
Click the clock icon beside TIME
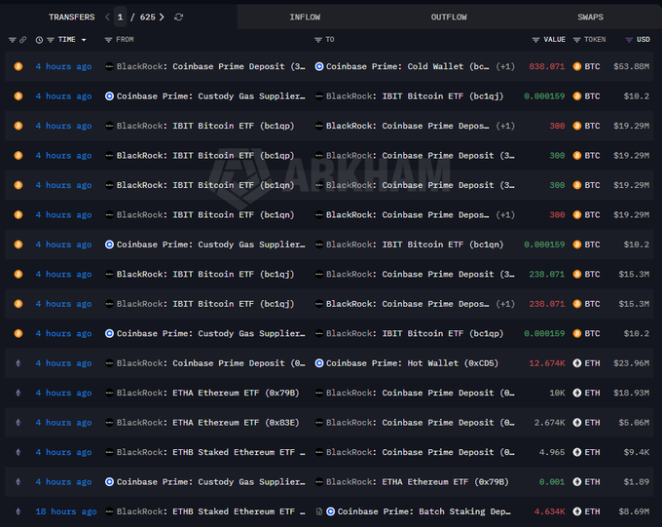39,40
